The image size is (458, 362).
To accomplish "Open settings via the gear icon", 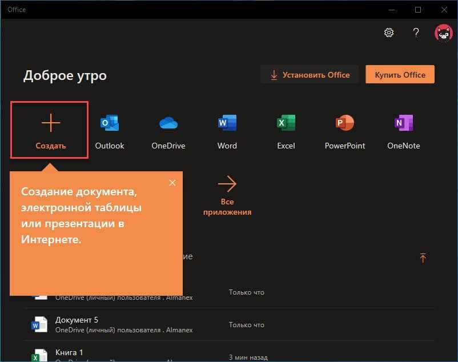I will (x=389, y=33).
